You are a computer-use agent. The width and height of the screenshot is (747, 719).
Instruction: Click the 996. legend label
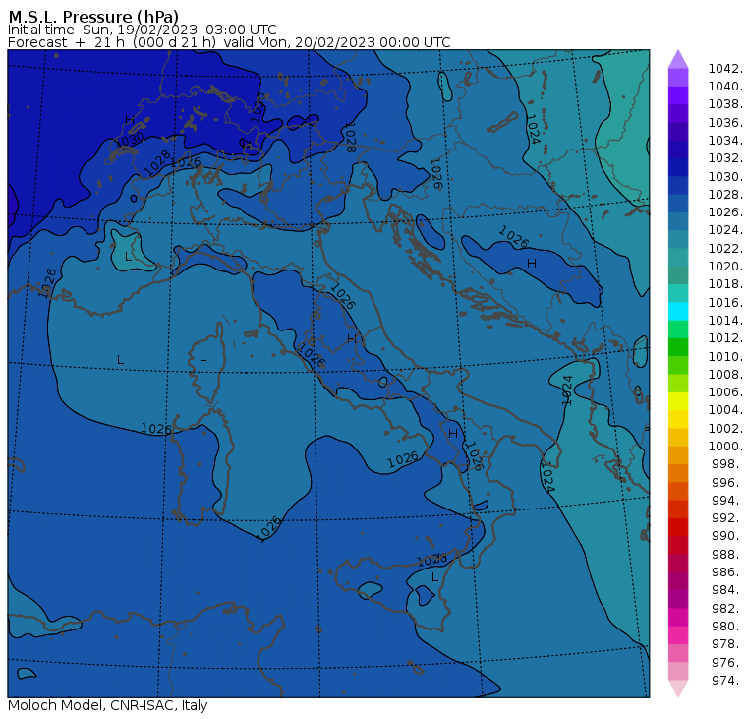[727, 482]
